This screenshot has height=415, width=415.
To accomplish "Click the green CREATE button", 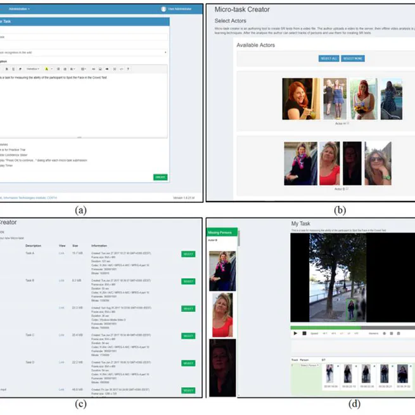I will [x=160, y=177].
